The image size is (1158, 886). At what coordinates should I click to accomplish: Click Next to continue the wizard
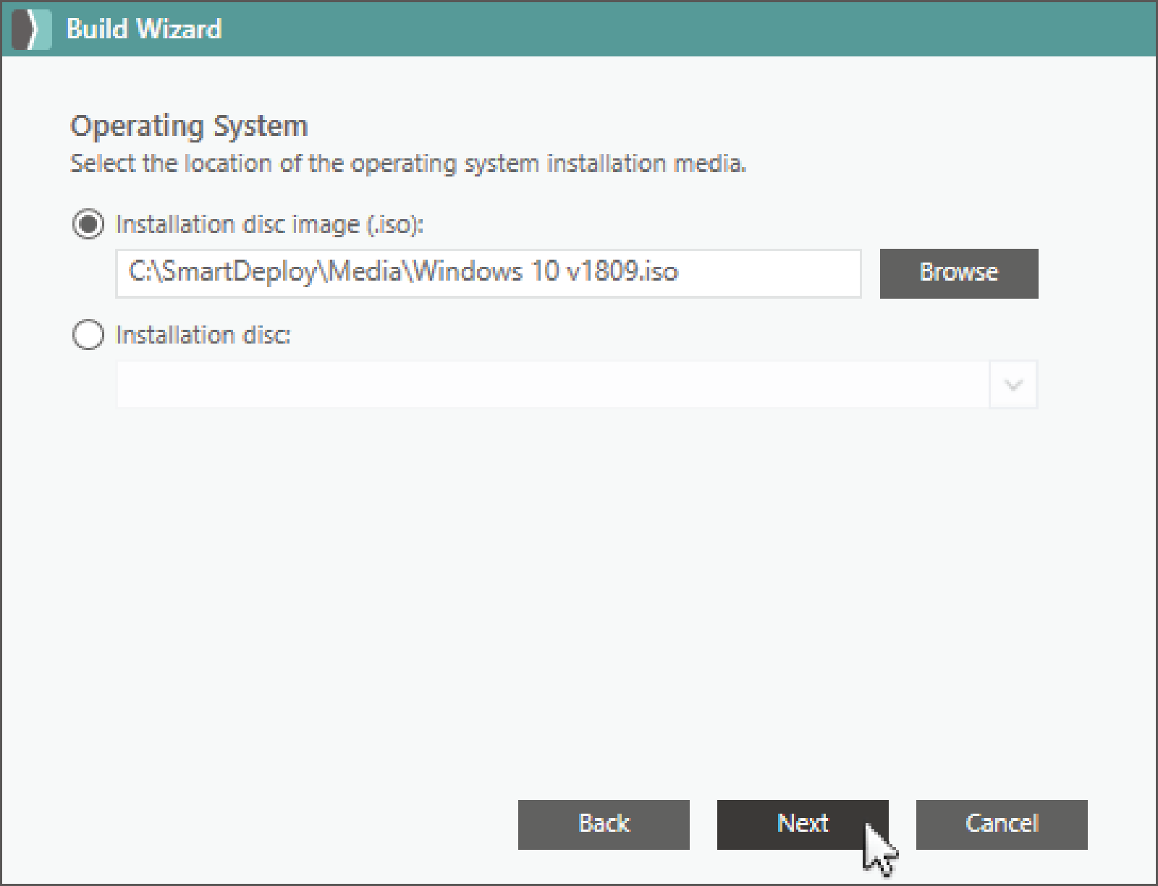tap(803, 824)
